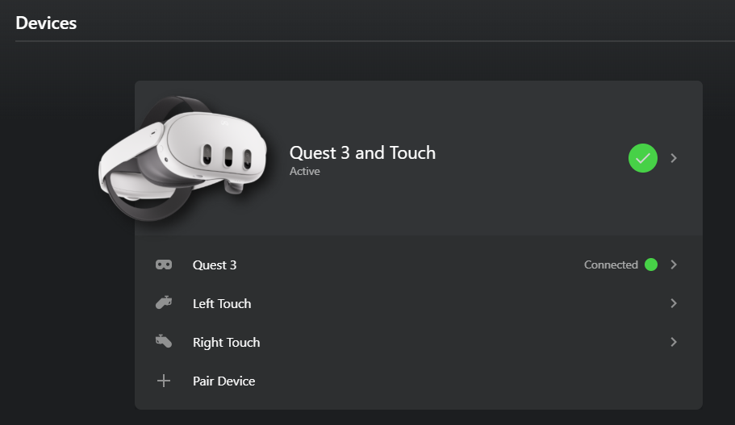Click the green checkmark status icon

[x=643, y=158]
